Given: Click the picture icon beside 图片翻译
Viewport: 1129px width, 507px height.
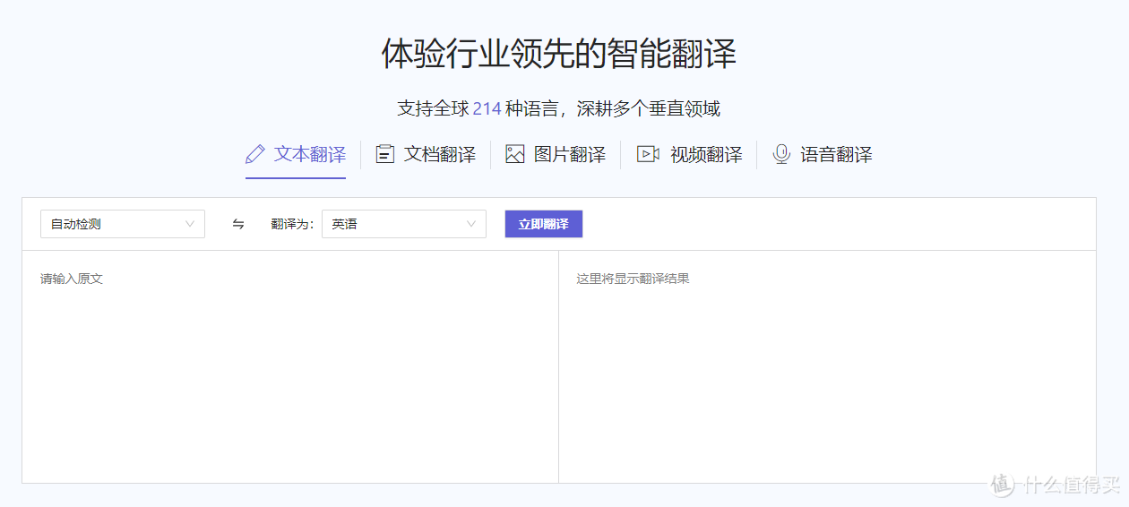Looking at the screenshot, I should (514, 154).
